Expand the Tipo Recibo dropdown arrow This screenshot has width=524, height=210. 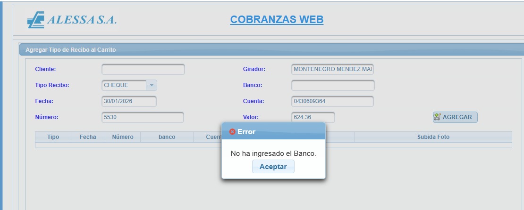point(152,85)
